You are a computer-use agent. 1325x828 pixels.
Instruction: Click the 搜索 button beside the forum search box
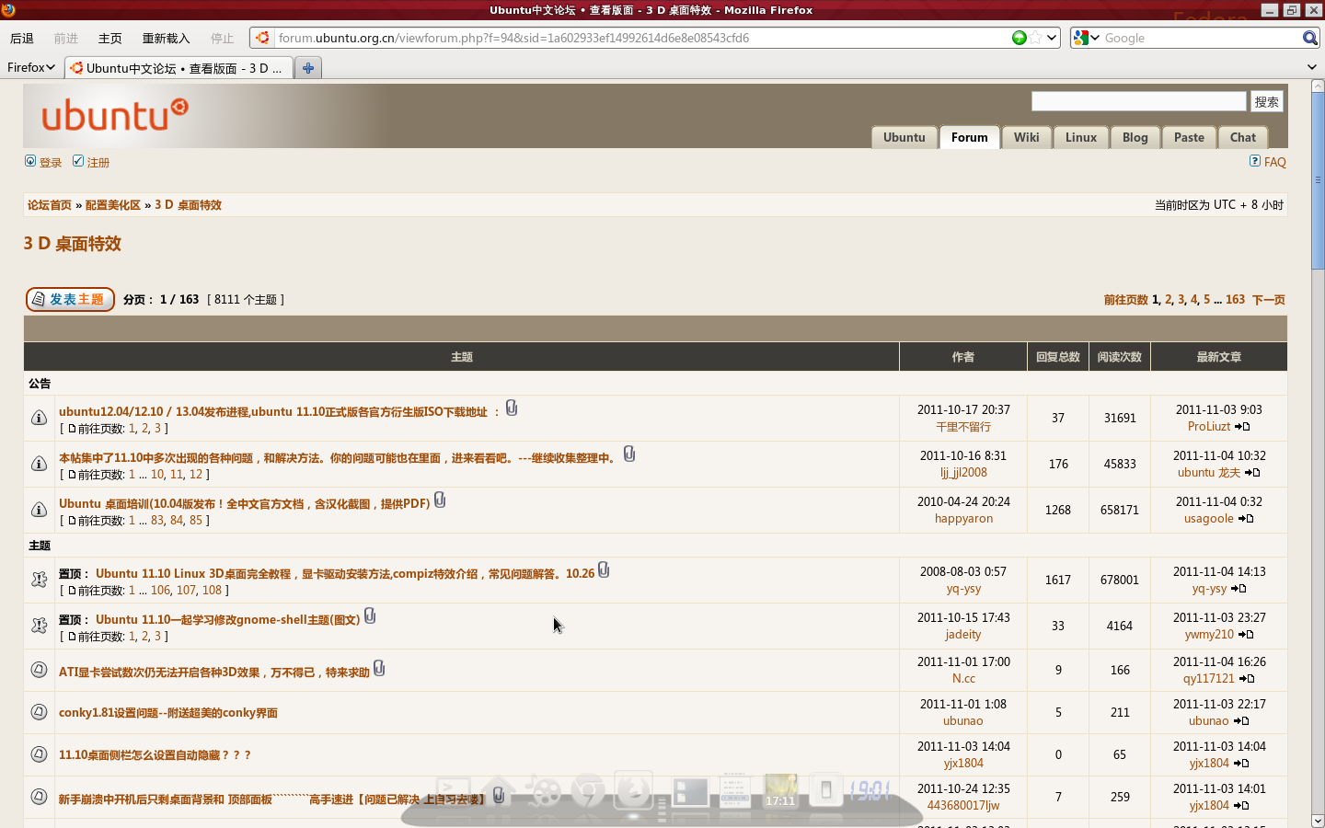[1266, 101]
